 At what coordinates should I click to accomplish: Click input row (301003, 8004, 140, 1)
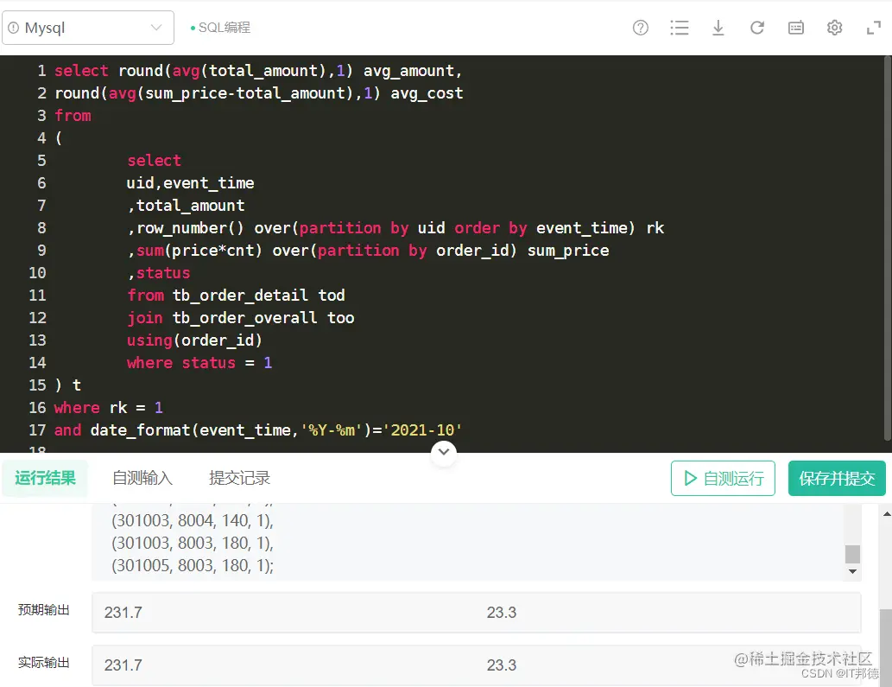(193, 521)
